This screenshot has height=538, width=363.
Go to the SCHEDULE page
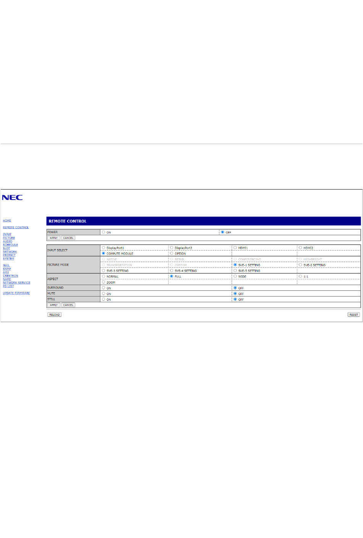tap(10, 245)
